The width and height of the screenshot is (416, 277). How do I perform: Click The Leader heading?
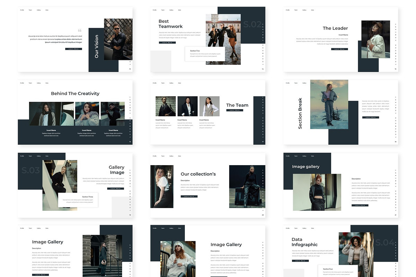pos(335,28)
